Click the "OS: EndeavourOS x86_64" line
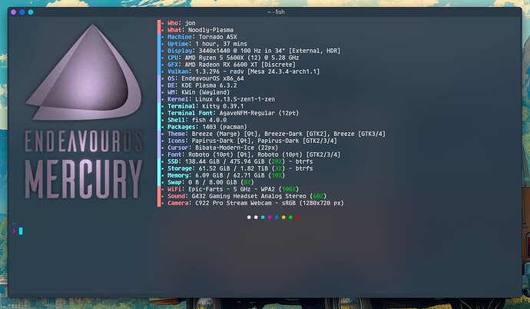The image size is (530, 309). 206,78
